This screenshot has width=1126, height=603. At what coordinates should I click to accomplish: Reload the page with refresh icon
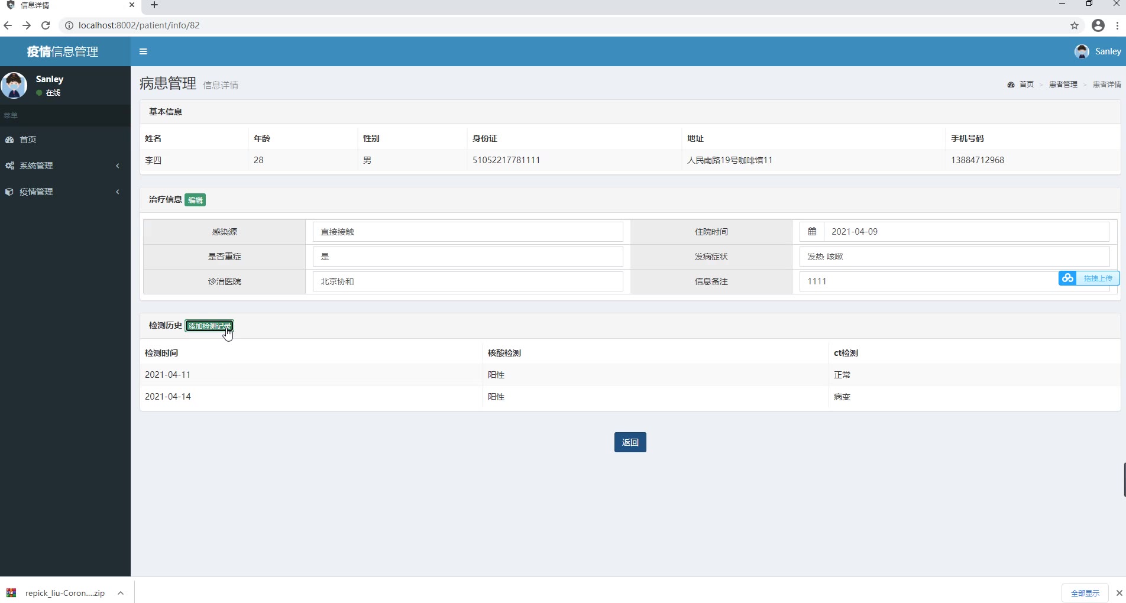click(x=46, y=25)
